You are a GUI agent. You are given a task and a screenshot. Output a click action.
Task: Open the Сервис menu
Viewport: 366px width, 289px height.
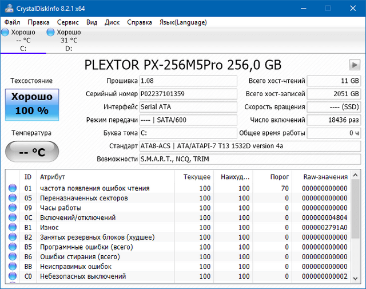tap(68, 22)
